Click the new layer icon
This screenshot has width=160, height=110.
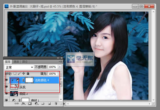pos(49,104)
